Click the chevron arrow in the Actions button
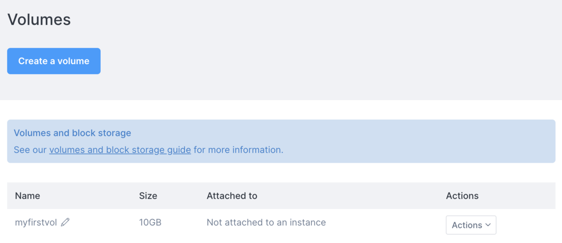 coord(488,225)
